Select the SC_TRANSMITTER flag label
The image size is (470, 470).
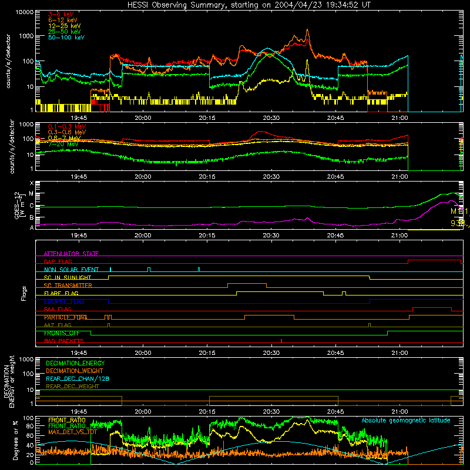68,286
